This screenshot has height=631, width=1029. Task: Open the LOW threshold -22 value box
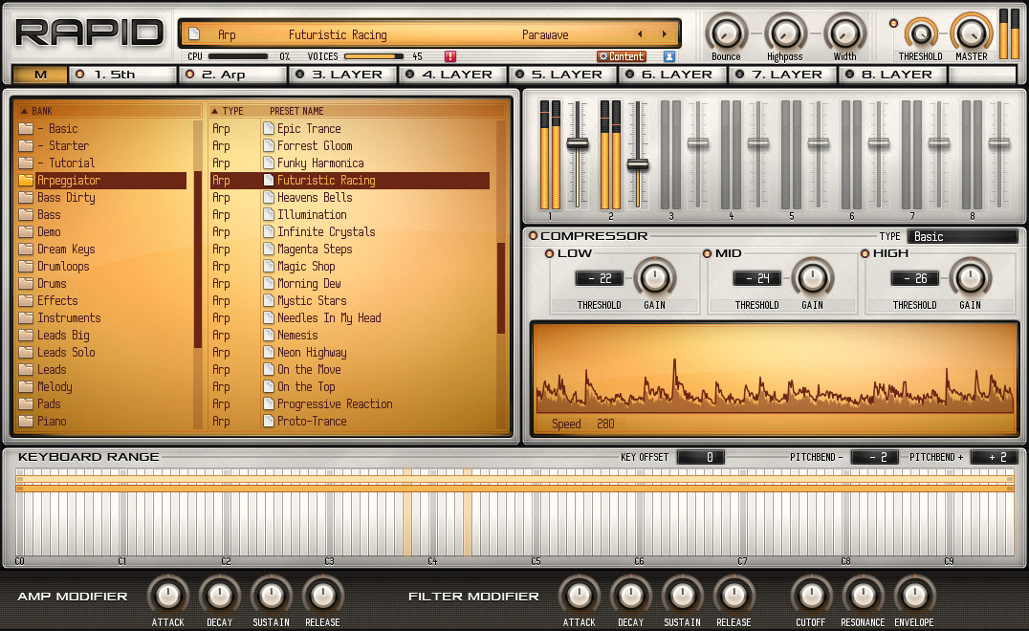point(600,278)
